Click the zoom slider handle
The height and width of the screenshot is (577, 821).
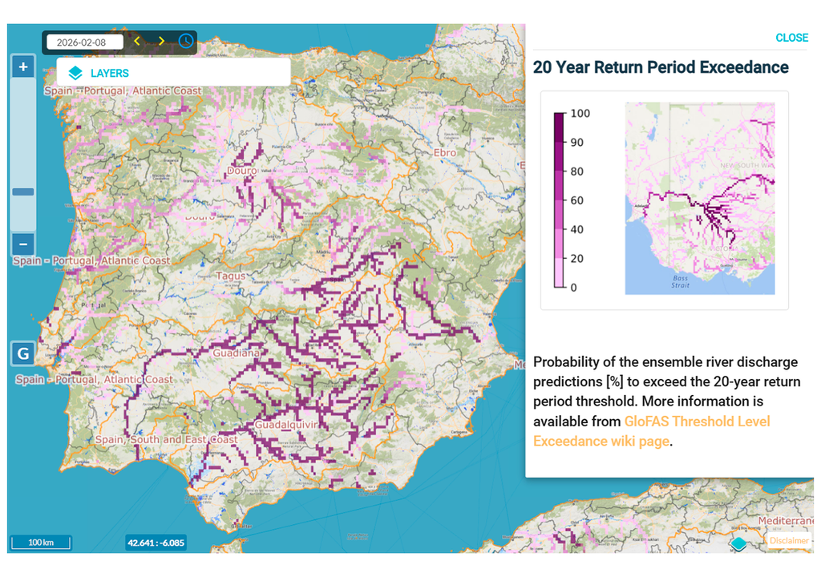(x=23, y=192)
